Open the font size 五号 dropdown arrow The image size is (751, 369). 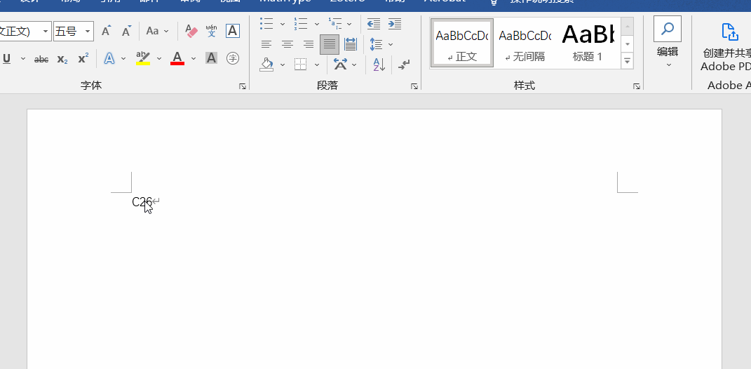pyautogui.click(x=88, y=32)
